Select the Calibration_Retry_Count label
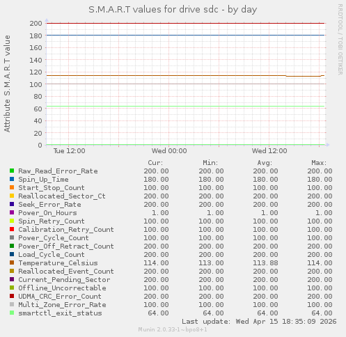 (66, 230)
